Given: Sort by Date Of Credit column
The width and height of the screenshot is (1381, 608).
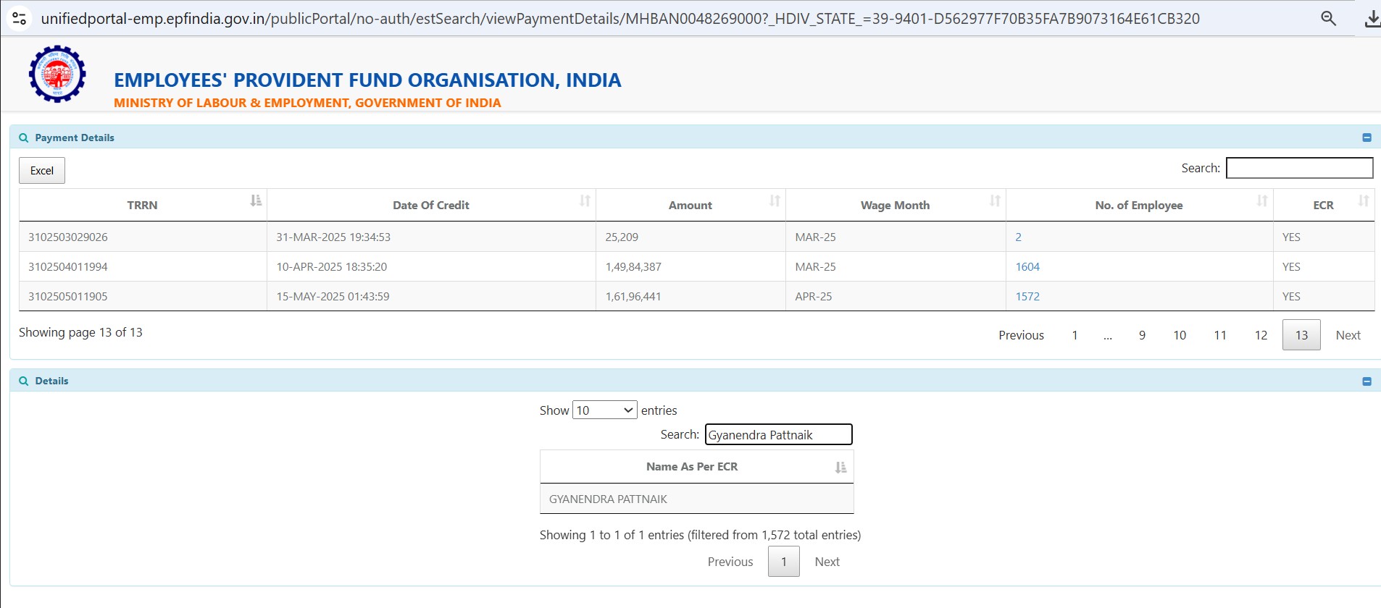Looking at the screenshot, I should point(585,201).
